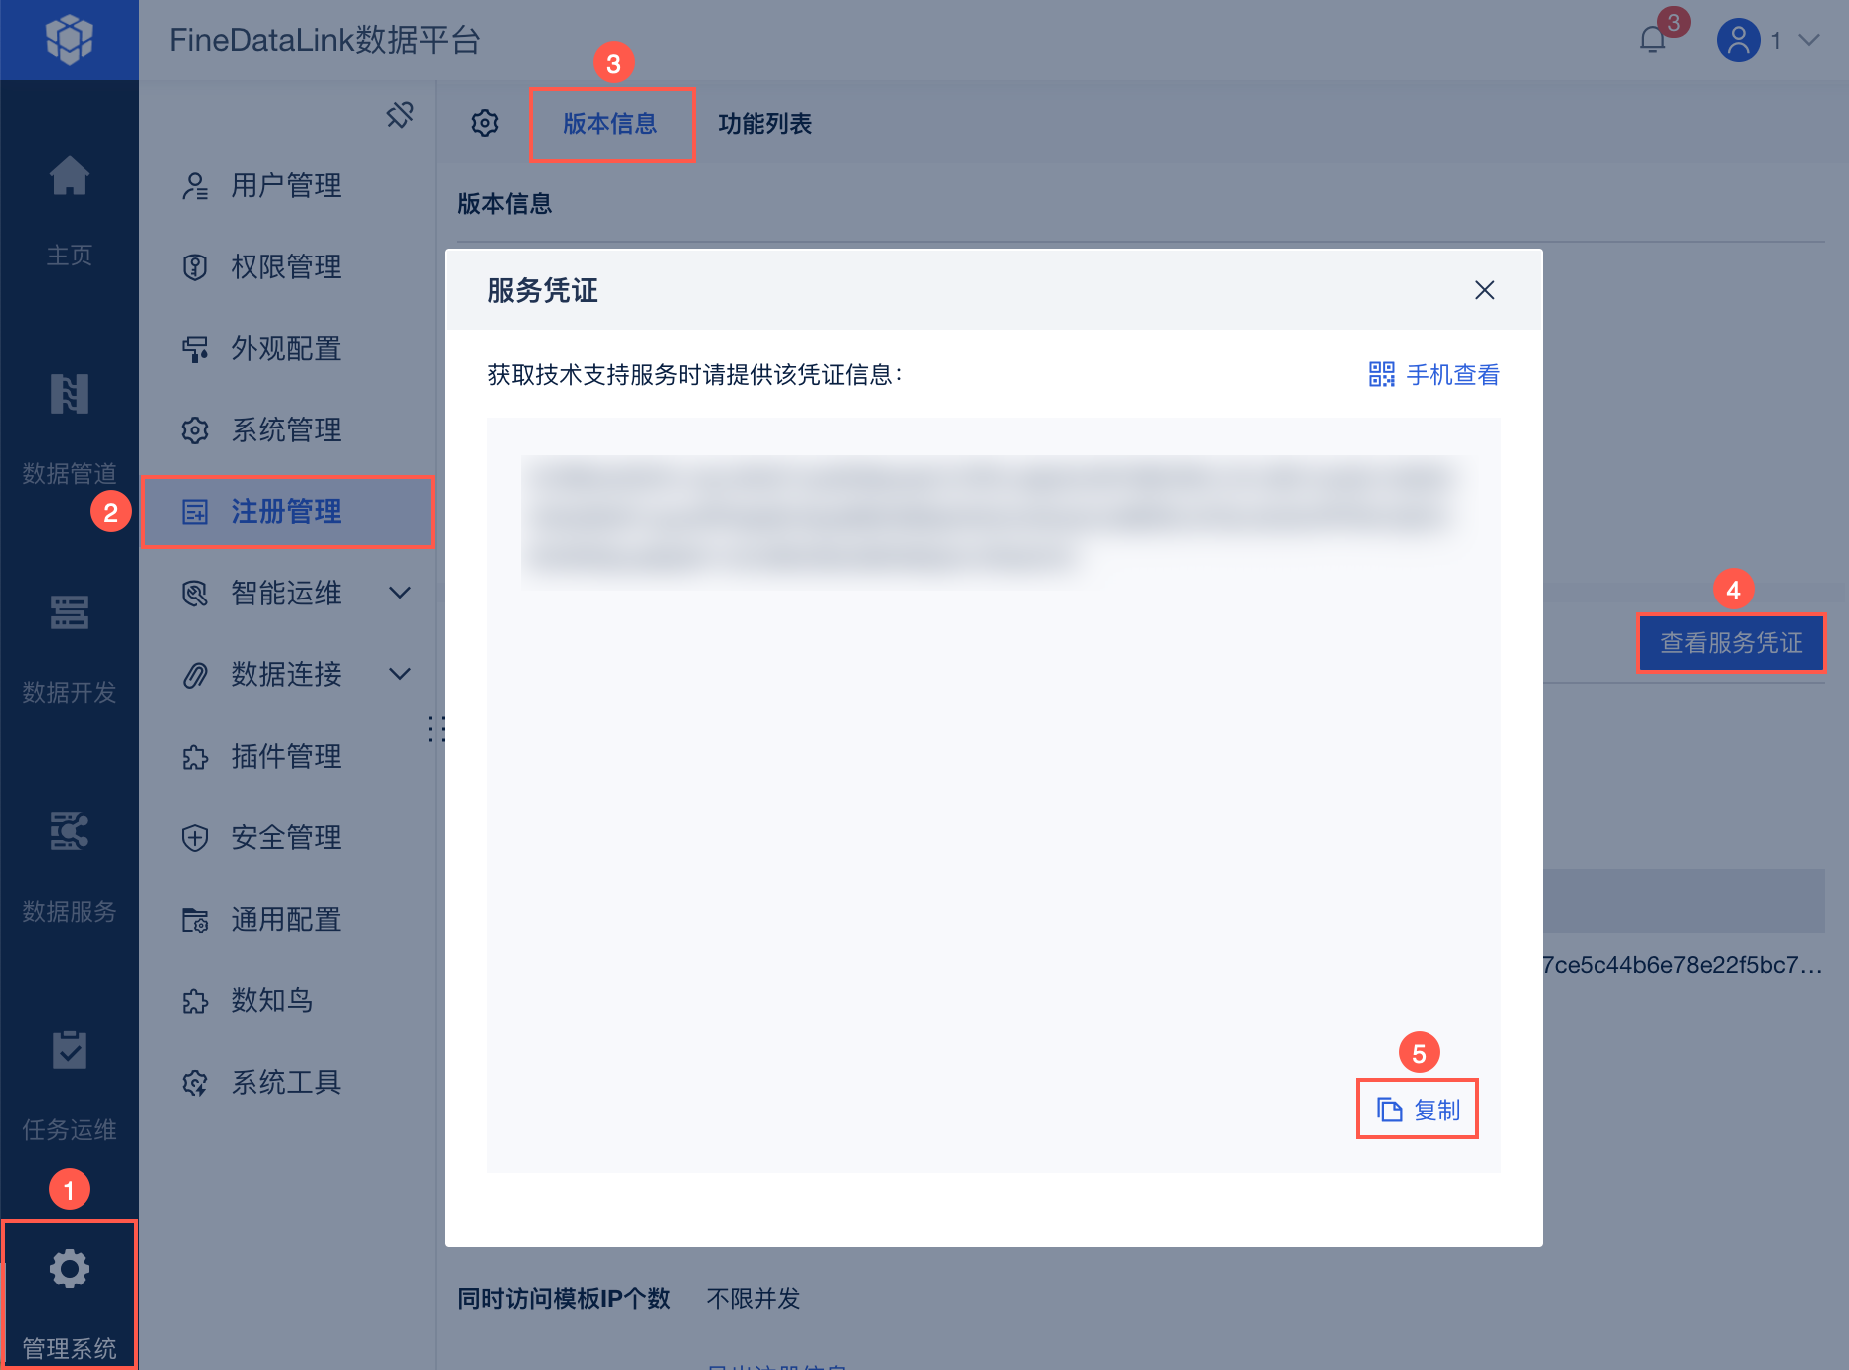Screen dimensions: 1849x1370
Task: Select 系统管理 in the side menu
Action: pyautogui.click(x=286, y=430)
